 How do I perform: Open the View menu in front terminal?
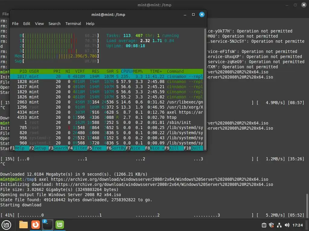[x=40, y=23]
